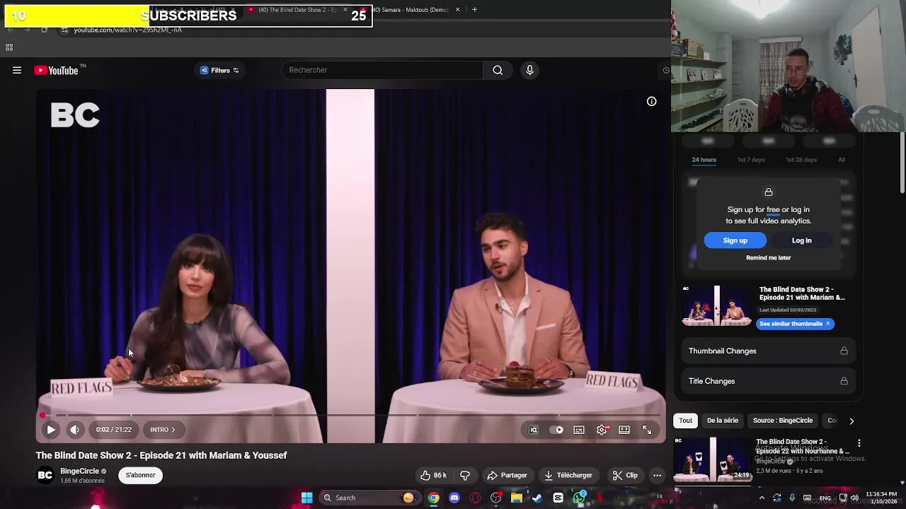Show more chips with right arrow
Screen dimensions: 906x509
click(x=851, y=421)
